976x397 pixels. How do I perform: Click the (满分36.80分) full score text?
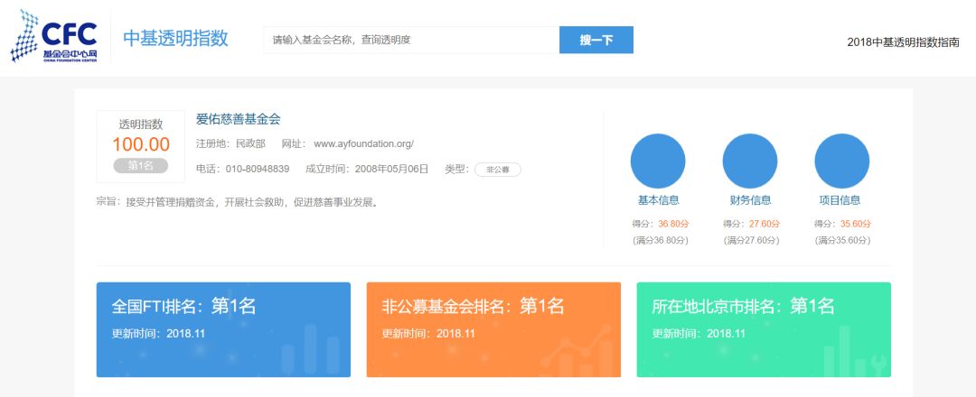[660, 240]
